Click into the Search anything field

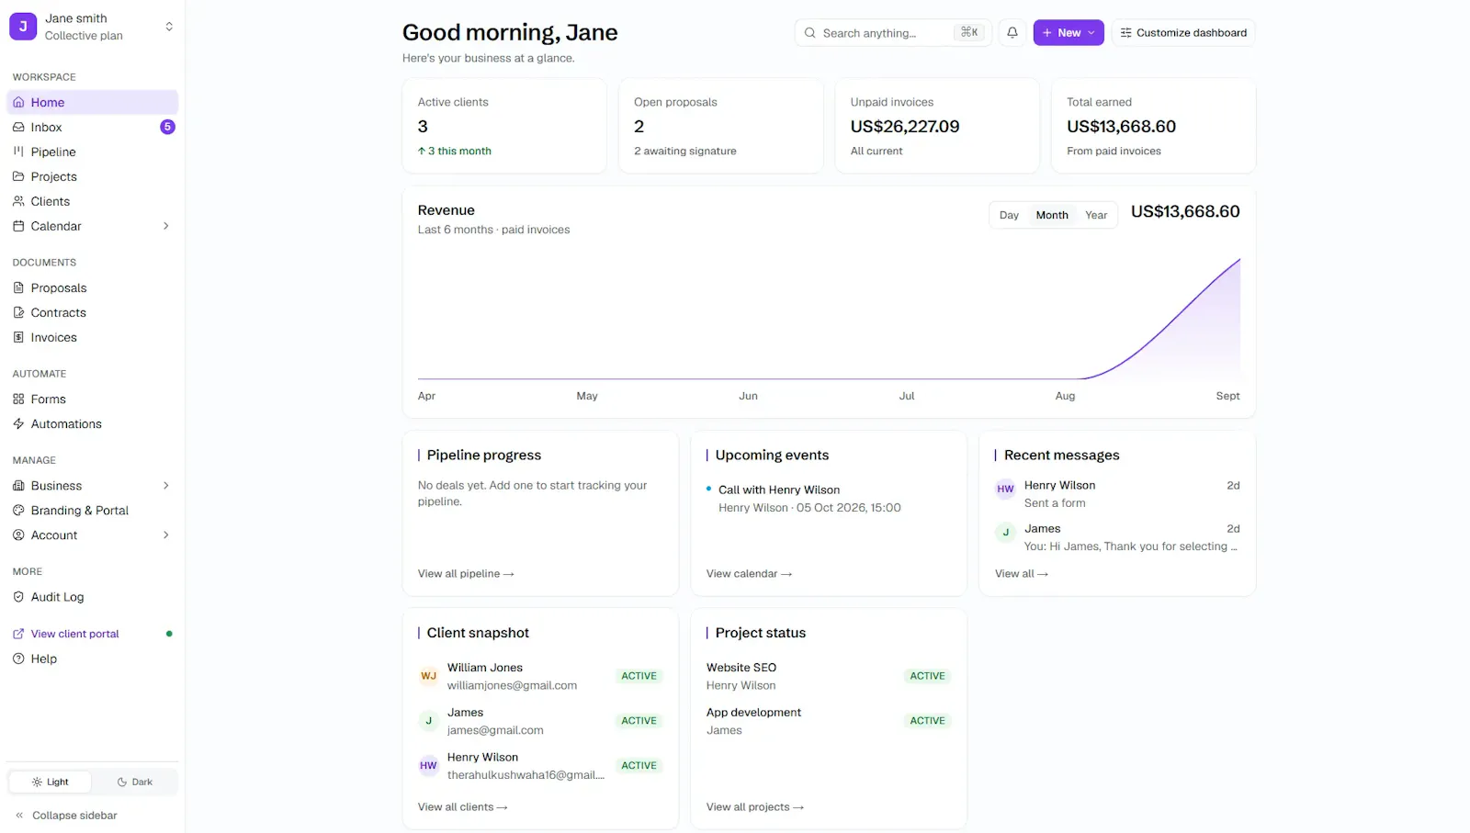(893, 32)
